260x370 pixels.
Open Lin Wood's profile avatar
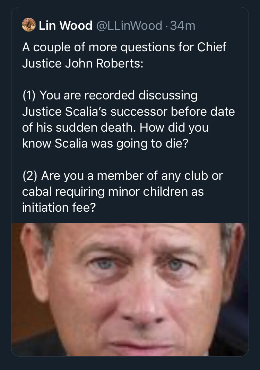coord(28,25)
